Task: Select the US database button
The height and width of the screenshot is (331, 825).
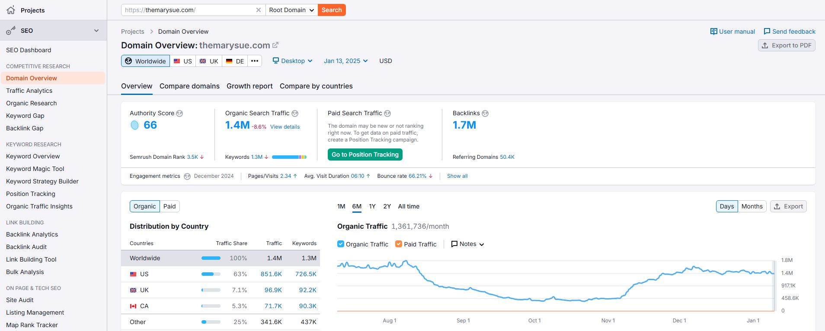Action: tap(183, 61)
